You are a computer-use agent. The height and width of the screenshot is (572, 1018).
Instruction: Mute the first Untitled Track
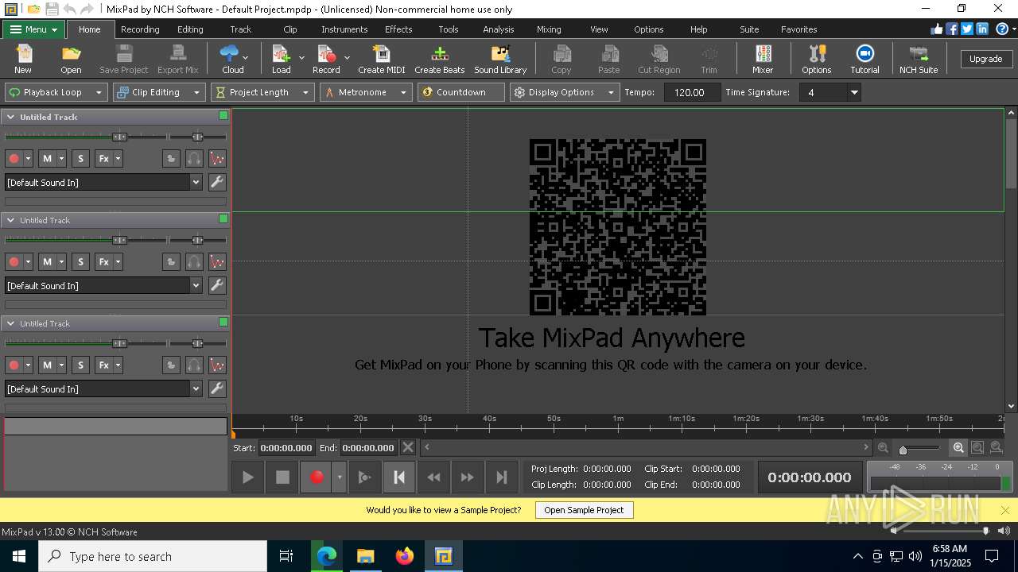pos(47,158)
